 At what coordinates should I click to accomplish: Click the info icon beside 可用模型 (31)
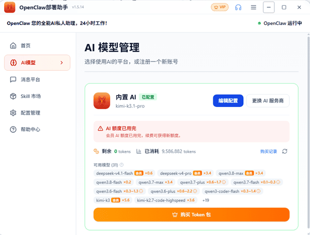coord(121,165)
